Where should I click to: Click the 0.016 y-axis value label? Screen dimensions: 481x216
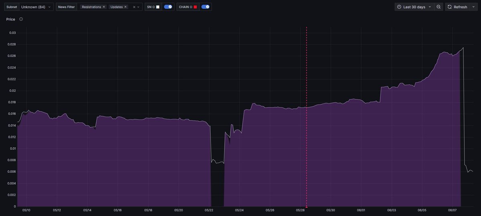pos(11,114)
